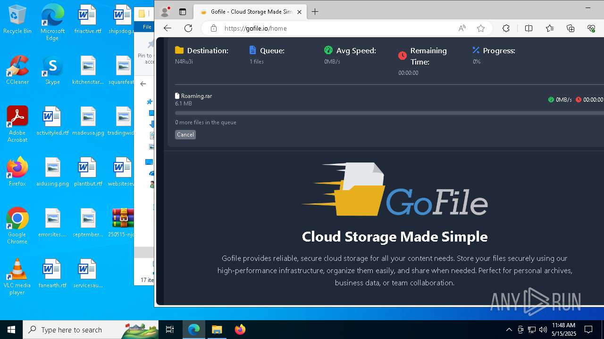Select the aidusing.png desktop file
Screen dimensions: 604x339
[x=52, y=172]
